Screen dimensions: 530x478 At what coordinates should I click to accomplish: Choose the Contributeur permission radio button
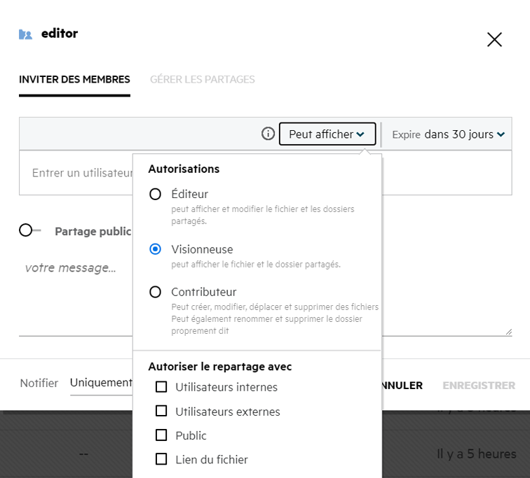coord(156,292)
